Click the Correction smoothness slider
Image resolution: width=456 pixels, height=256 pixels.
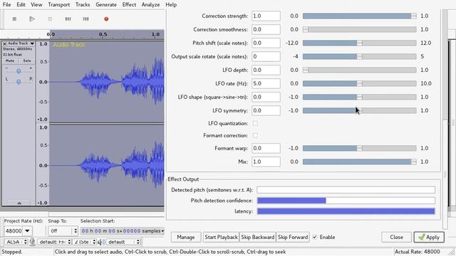coord(359,29)
